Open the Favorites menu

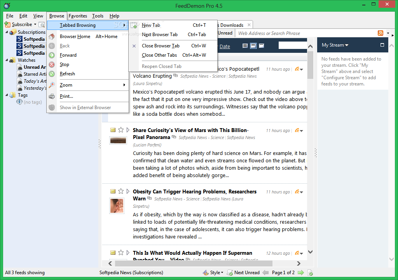click(78, 16)
